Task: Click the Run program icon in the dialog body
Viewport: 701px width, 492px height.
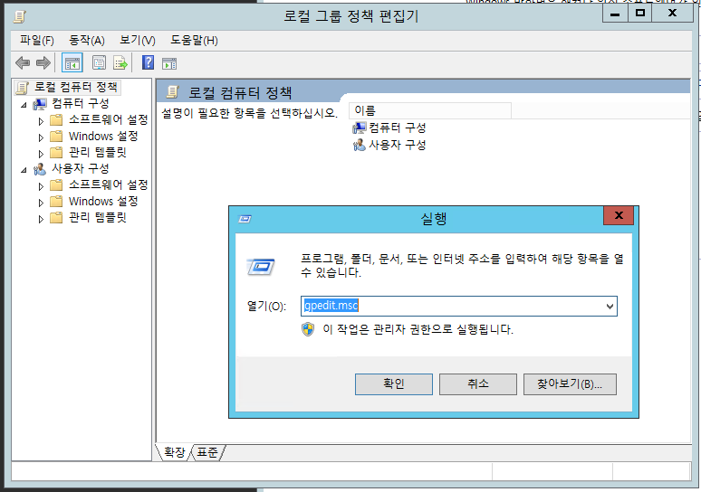Action: point(261,267)
